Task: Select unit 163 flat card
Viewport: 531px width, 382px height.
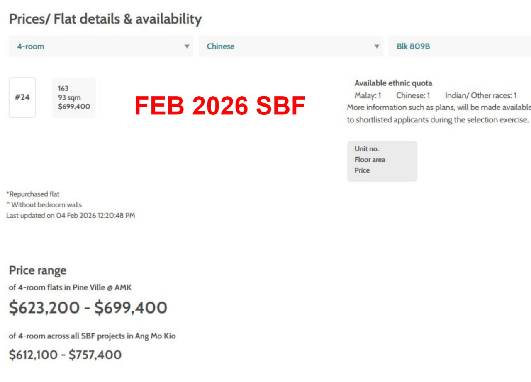Action: point(74,97)
